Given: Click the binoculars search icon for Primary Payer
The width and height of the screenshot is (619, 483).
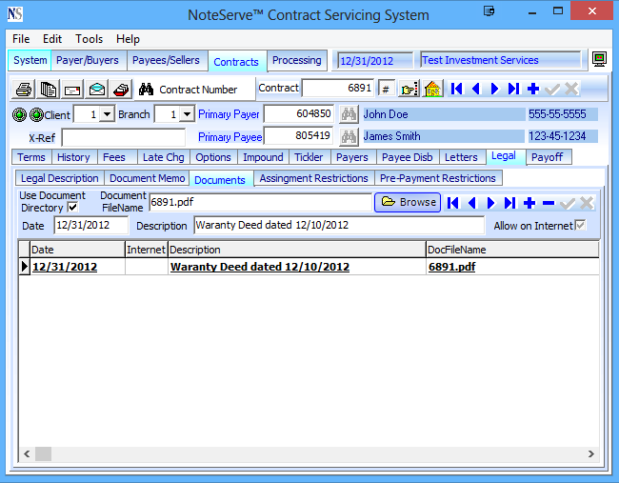Looking at the screenshot, I should [x=349, y=114].
